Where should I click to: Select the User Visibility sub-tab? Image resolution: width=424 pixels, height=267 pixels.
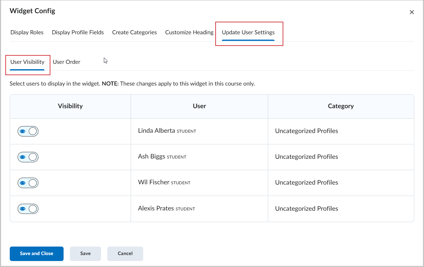[27, 62]
